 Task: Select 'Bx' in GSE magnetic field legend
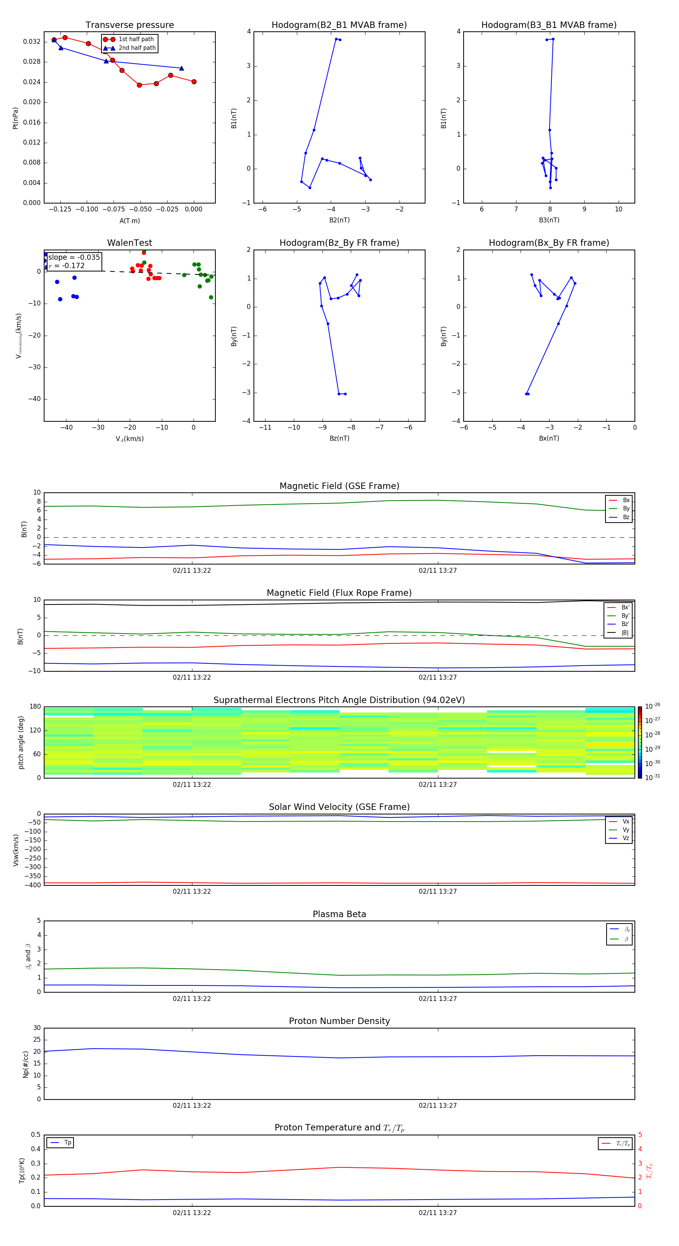click(619, 500)
